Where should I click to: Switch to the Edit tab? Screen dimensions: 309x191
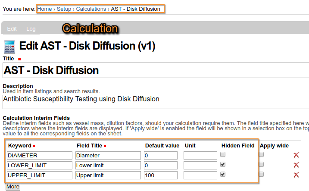(12, 29)
